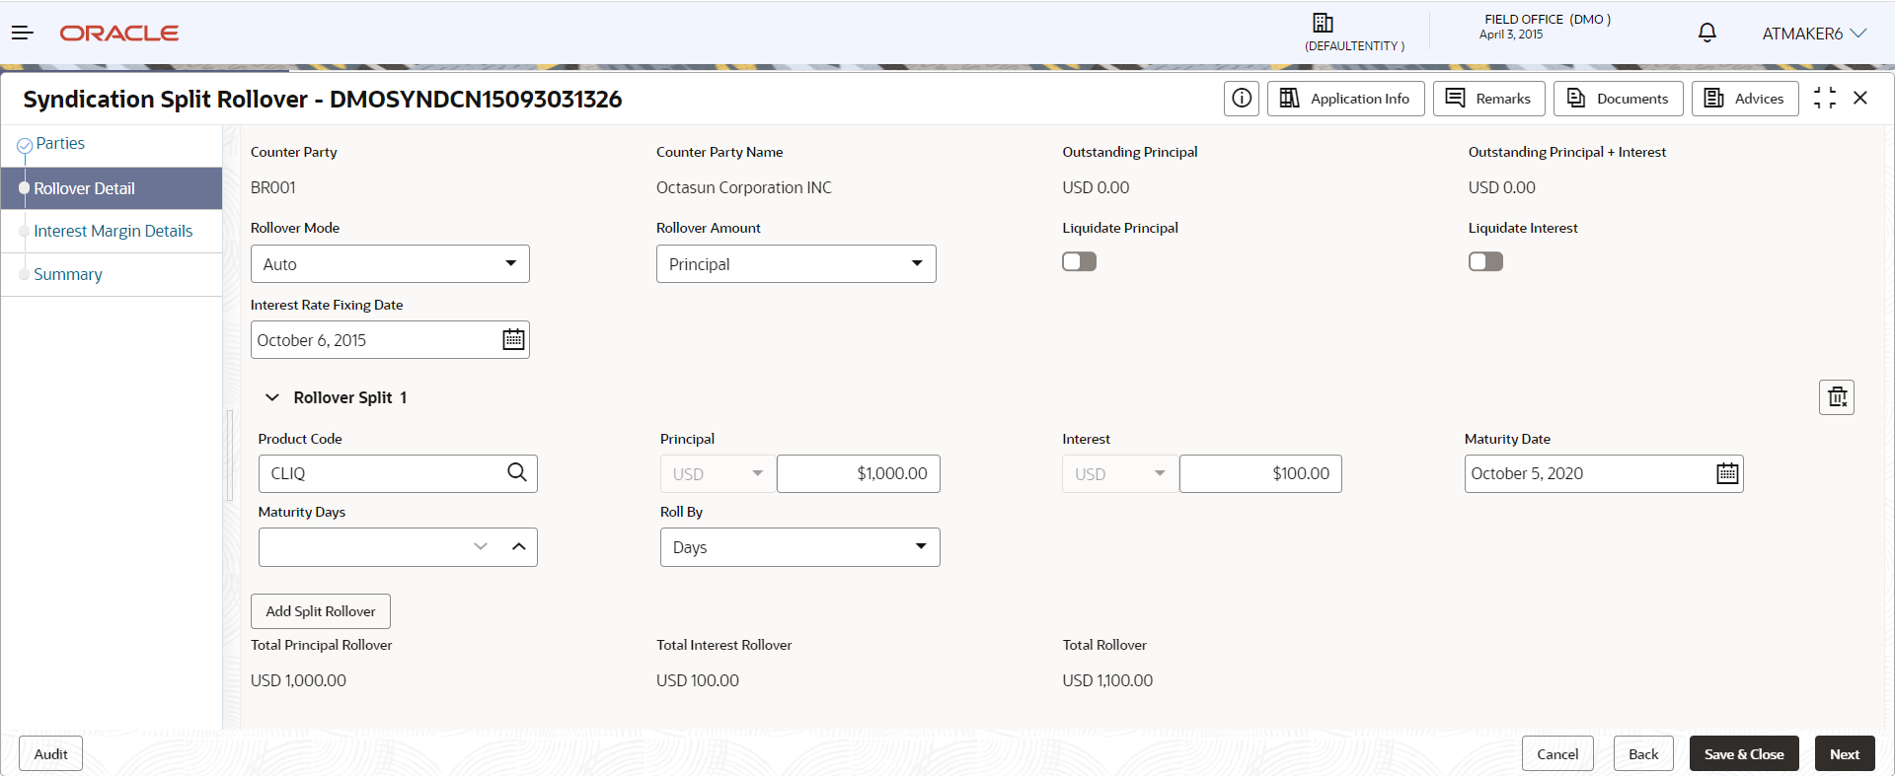The image size is (1895, 776).
Task: Go to the Interest Margin Details step
Action: (x=113, y=231)
